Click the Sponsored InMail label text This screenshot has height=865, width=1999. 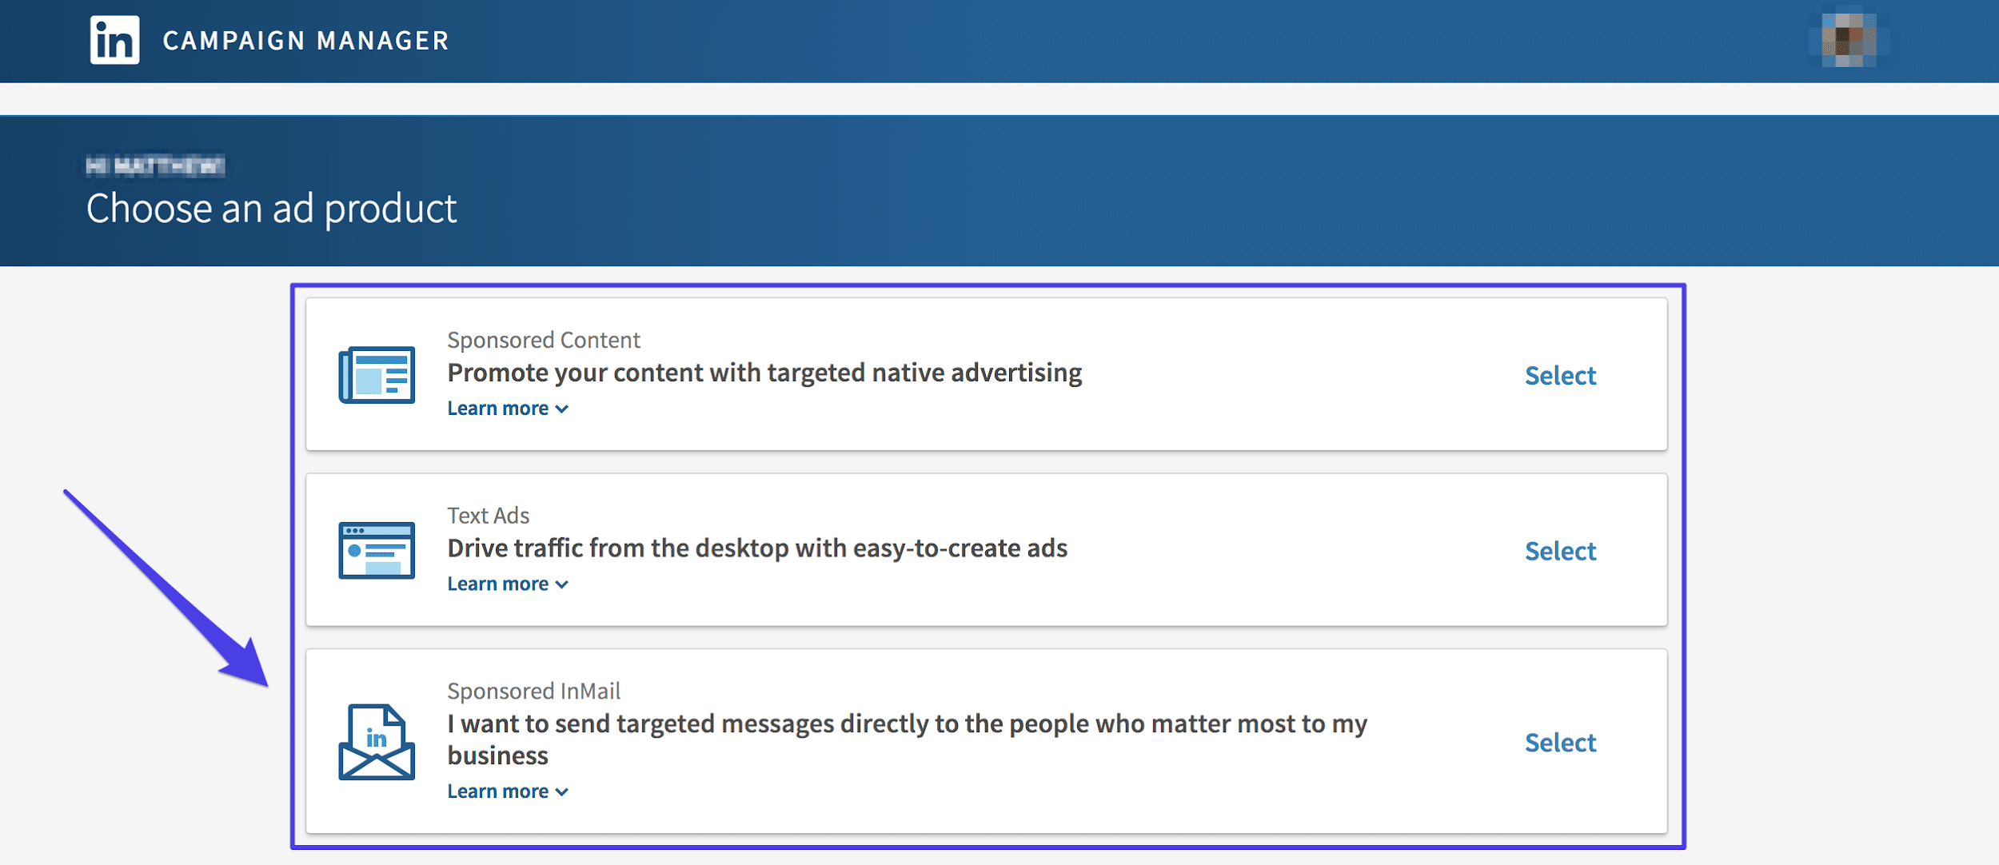click(533, 691)
